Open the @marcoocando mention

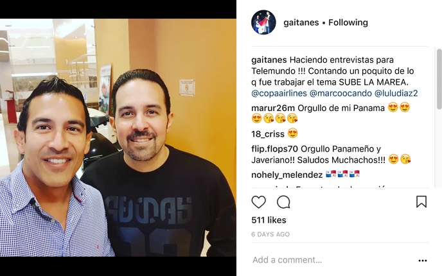click(340, 93)
